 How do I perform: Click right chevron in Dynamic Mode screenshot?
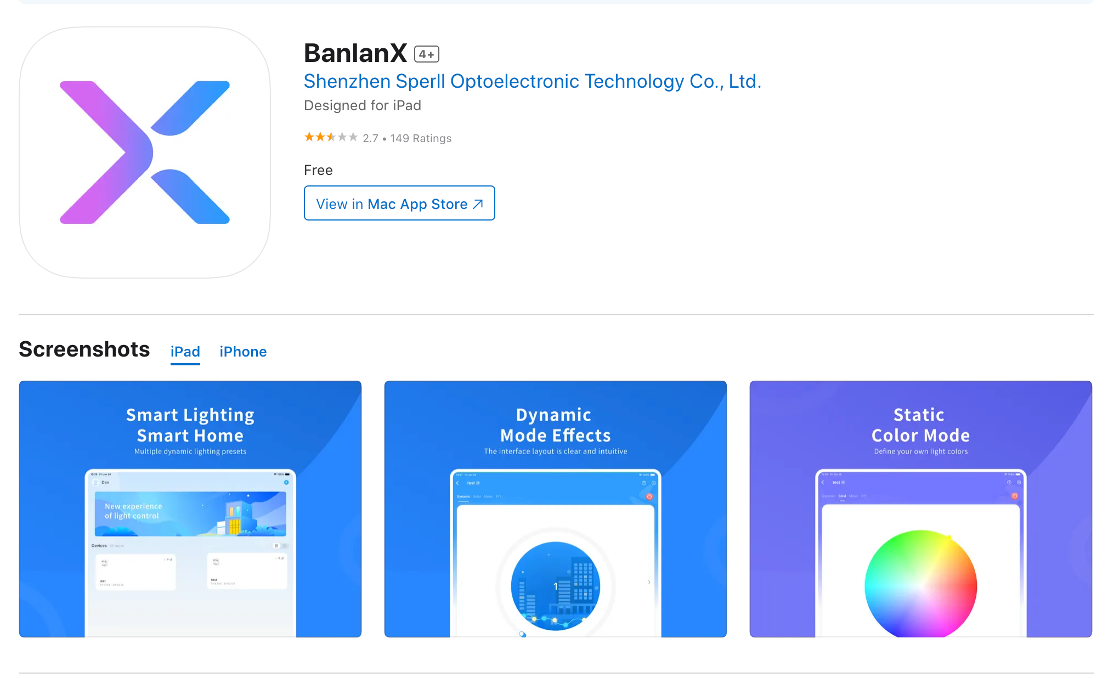click(649, 582)
